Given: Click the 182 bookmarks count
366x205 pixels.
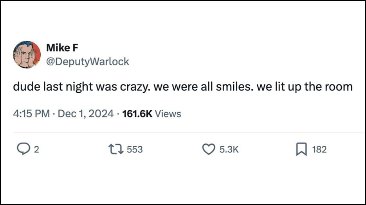Looking at the screenshot, I should pos(319,149).
